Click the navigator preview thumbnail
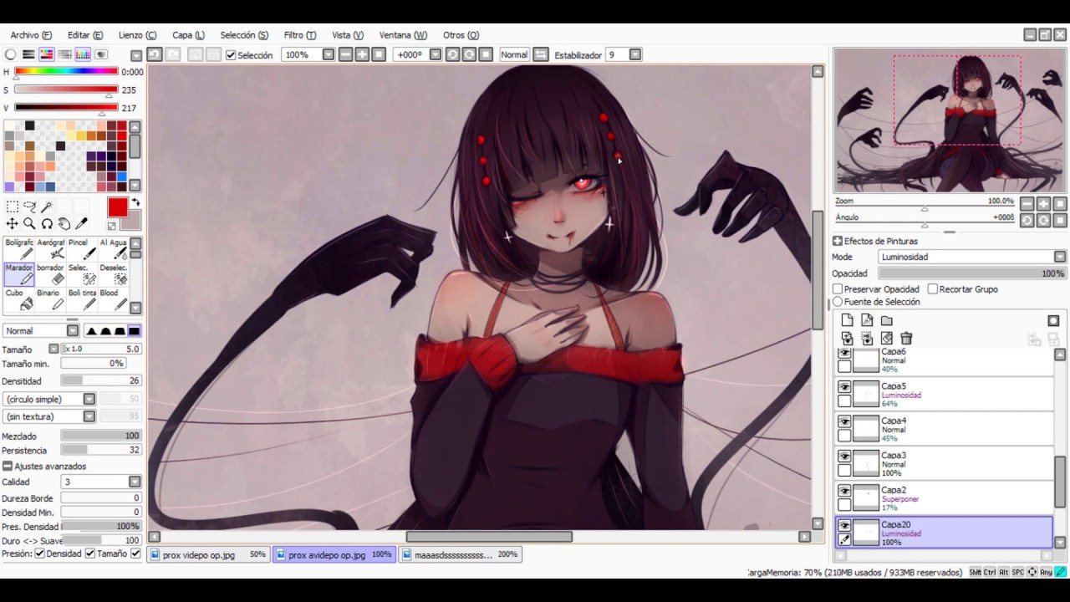Viewport: 1070px width, 602px height. pyautogui.click(x=950, y=120)
